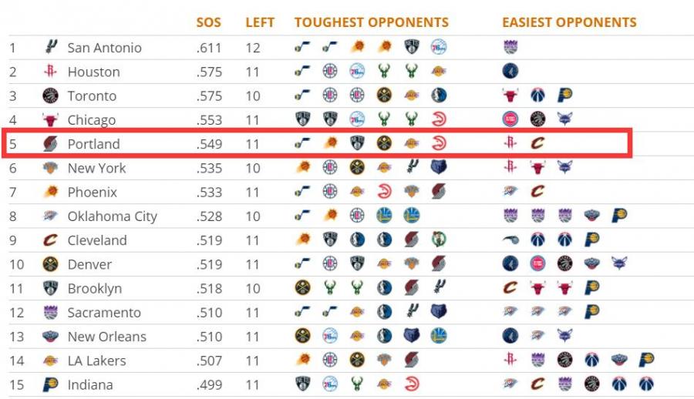This screenshot has width=694, height=399.
Task: Open the Sacramento team name
Action: point(104,312)
